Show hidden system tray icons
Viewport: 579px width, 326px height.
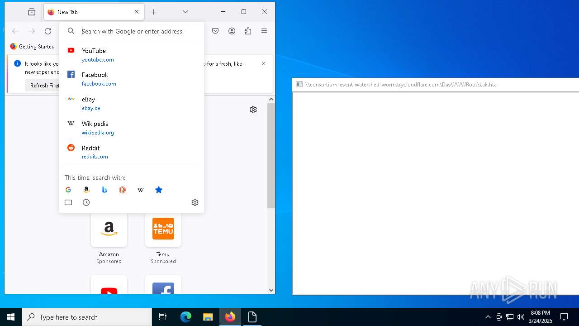pos(488,317)
